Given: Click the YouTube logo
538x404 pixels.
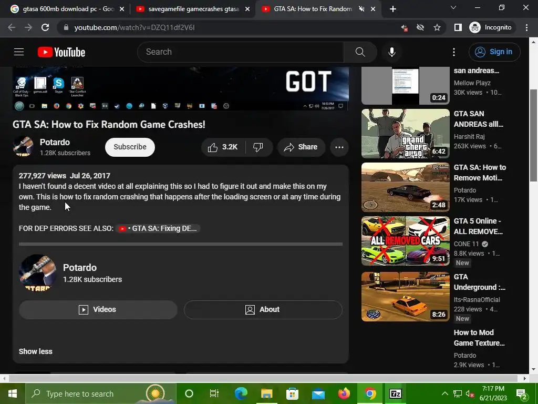Looking at the screenshot, I should coord(61,52).
